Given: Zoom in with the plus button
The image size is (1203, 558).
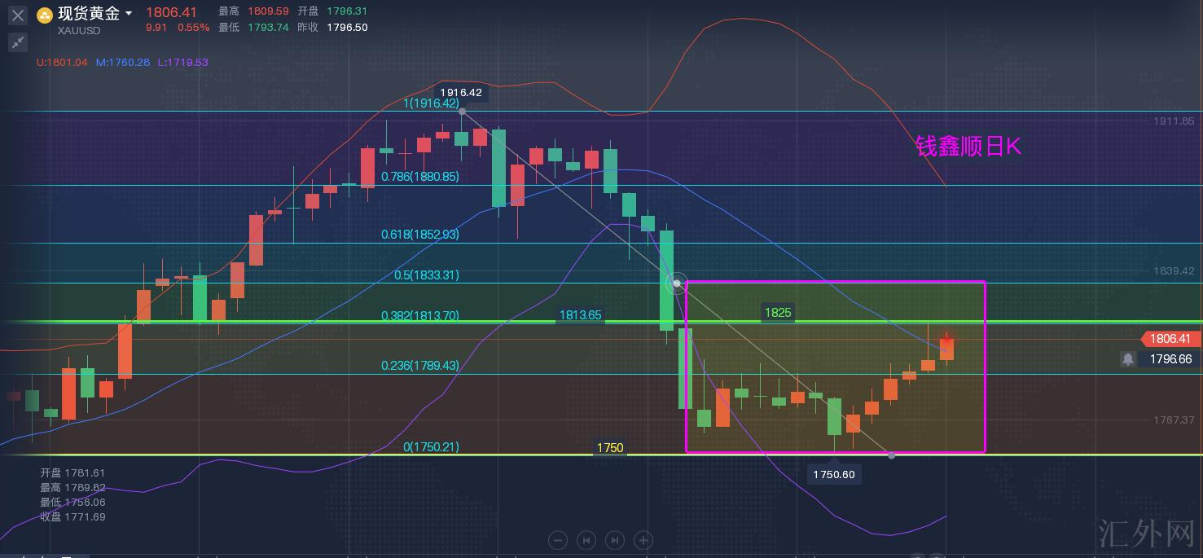Looking at the screenshot, I should [x=643, y=539].
